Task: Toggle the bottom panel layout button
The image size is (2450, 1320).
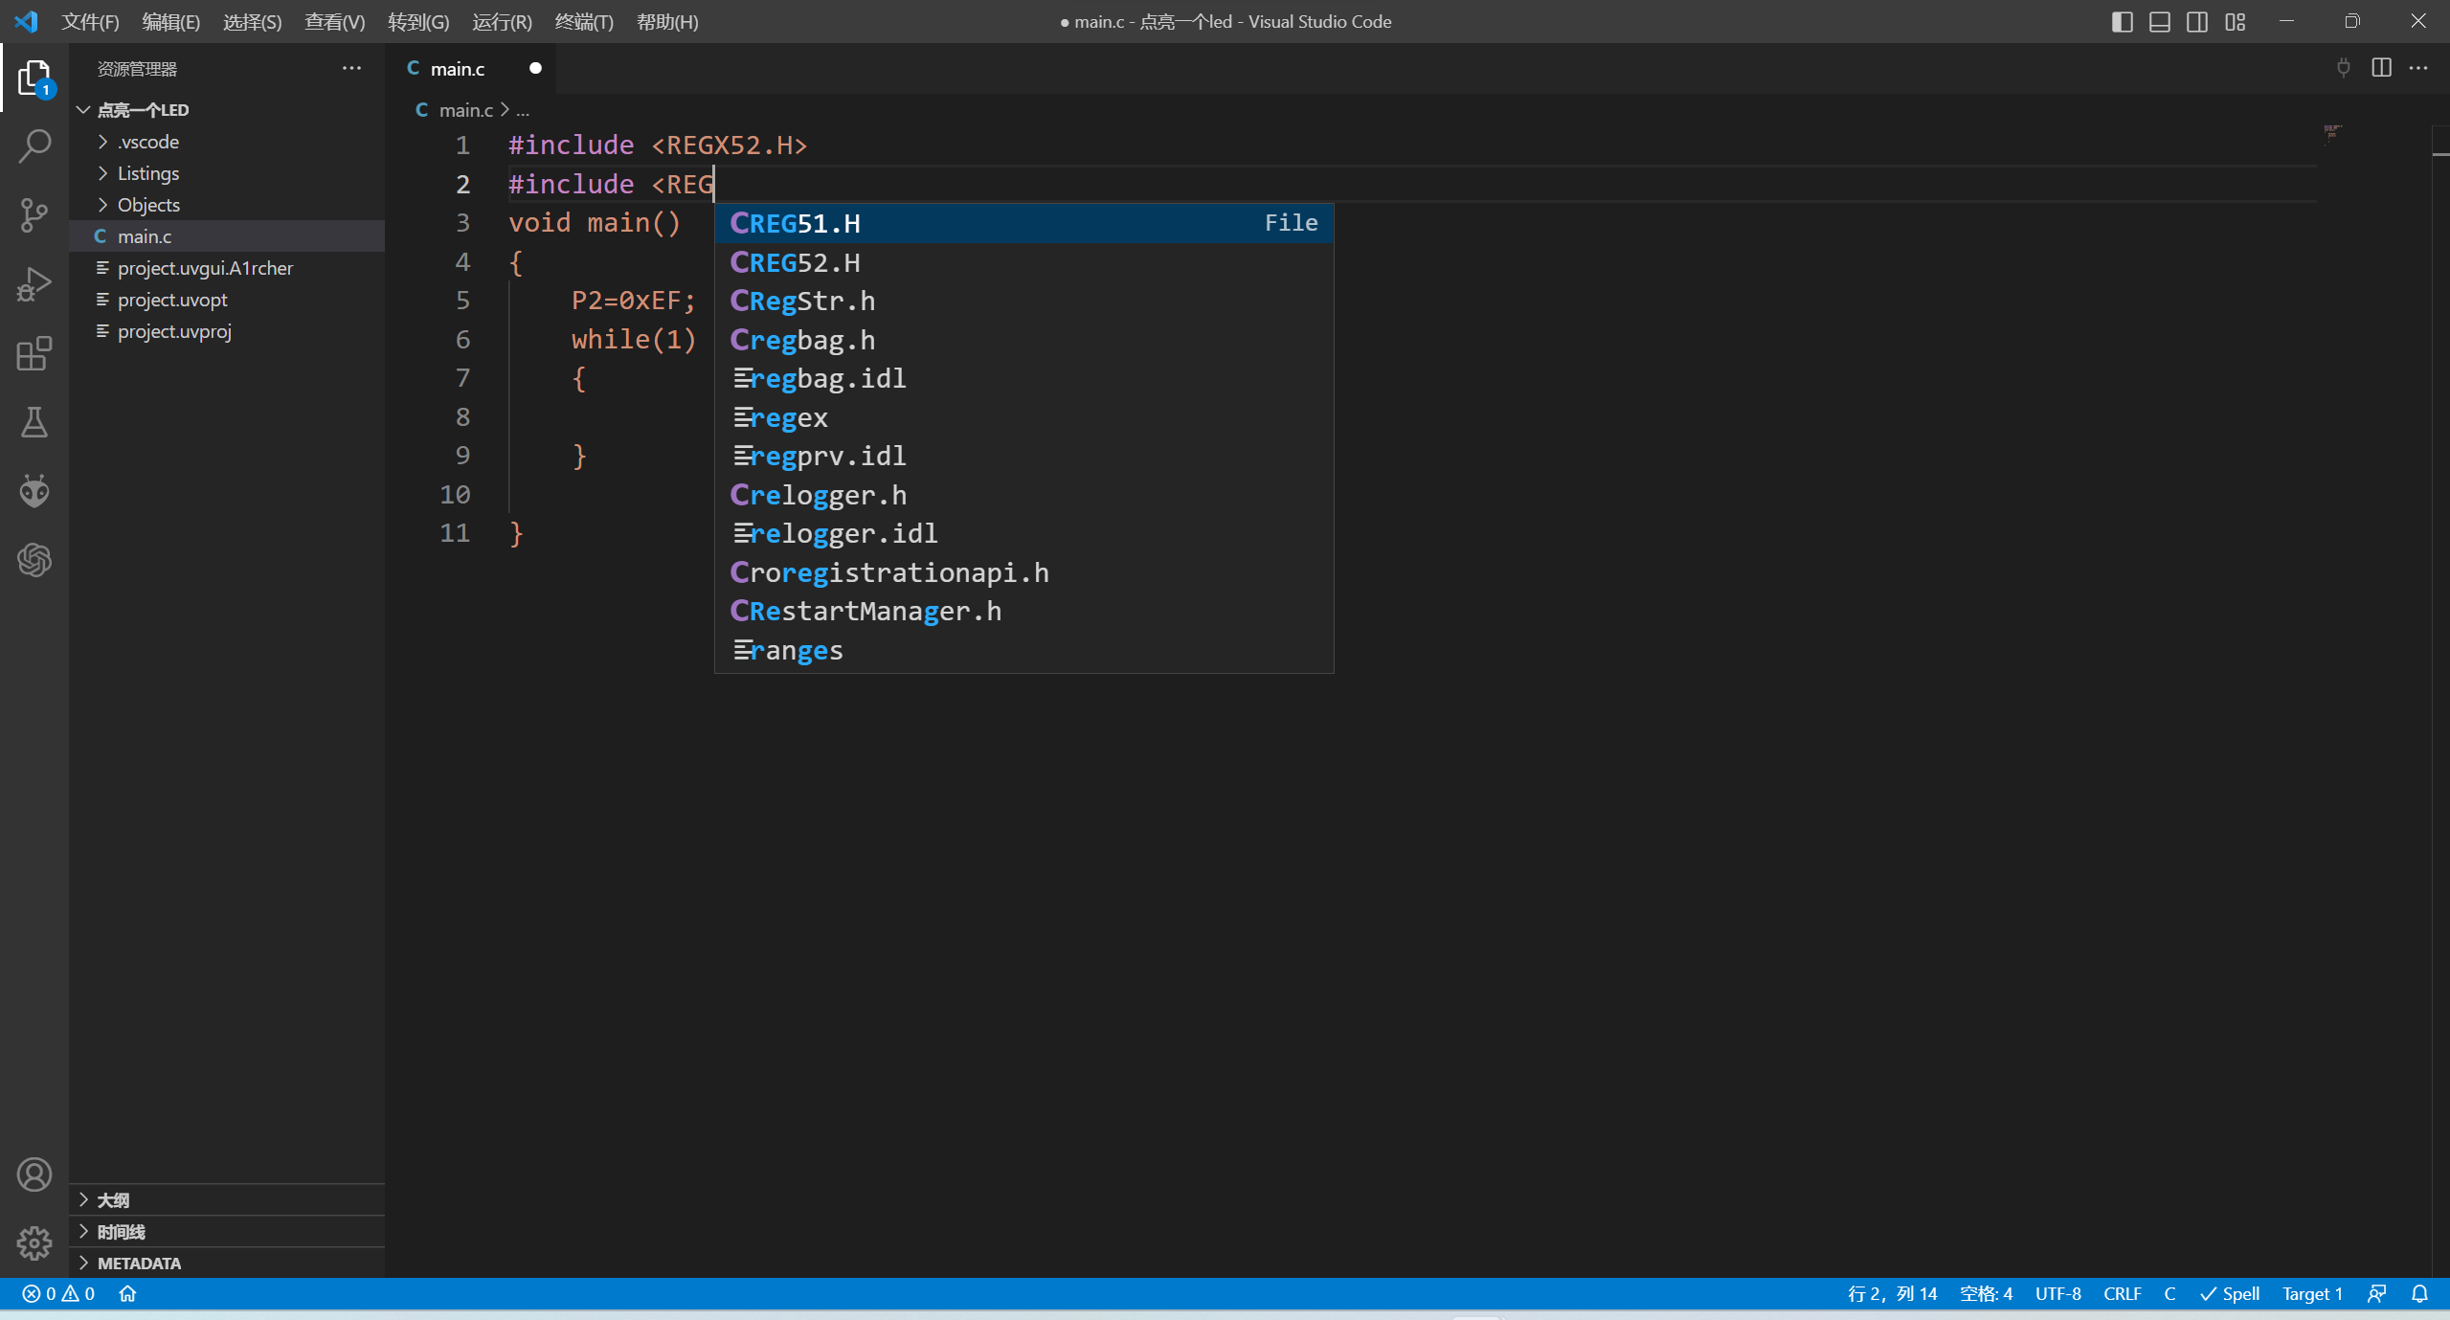Action: click(x=2160, y=21)
